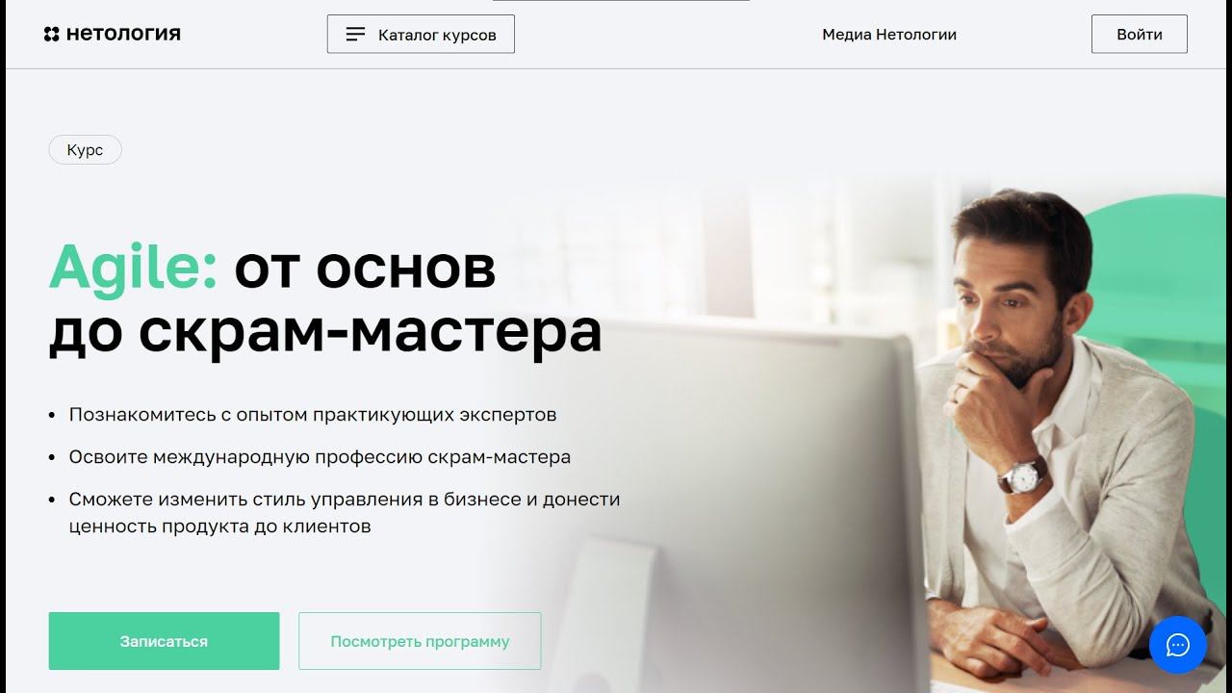
Task: Click the до скрам-мастера heading line
Action: point(325,331)
